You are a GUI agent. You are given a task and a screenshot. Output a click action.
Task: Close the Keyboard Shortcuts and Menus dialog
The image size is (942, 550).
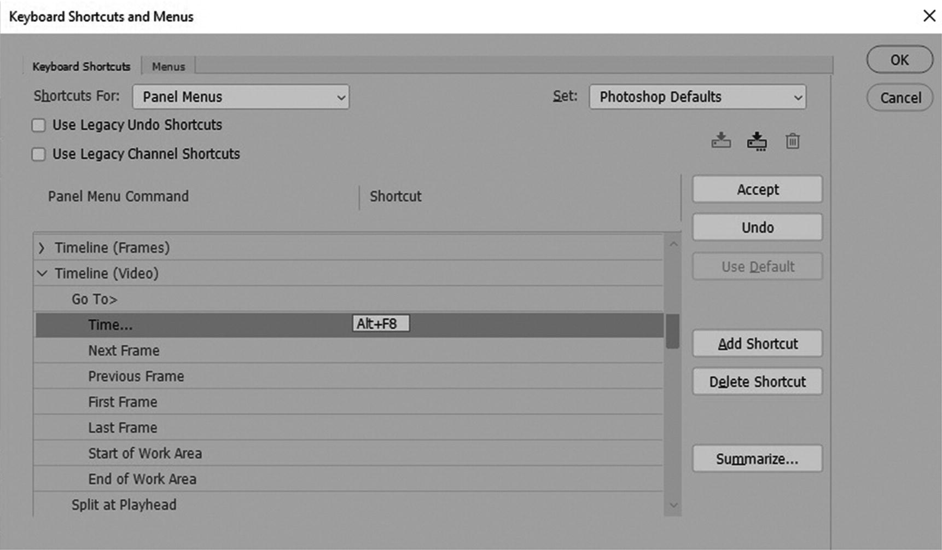tap(929, 16)
